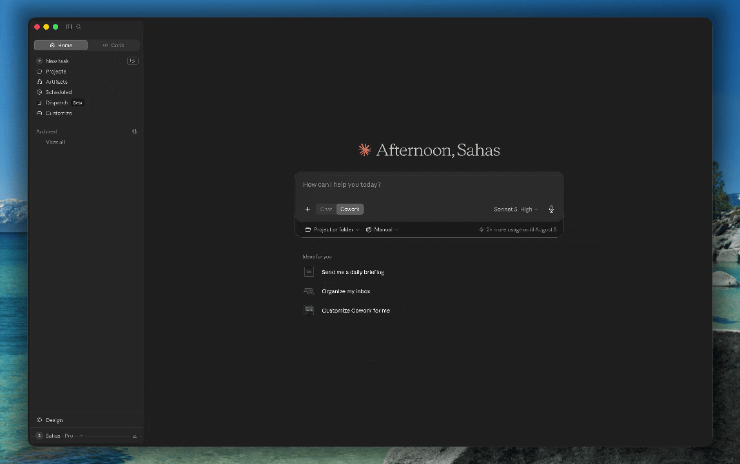Image resolution: width=740 pixels, height=464 pixels.
Task: Open the search magnifier icon
Action: pos(79,27)
